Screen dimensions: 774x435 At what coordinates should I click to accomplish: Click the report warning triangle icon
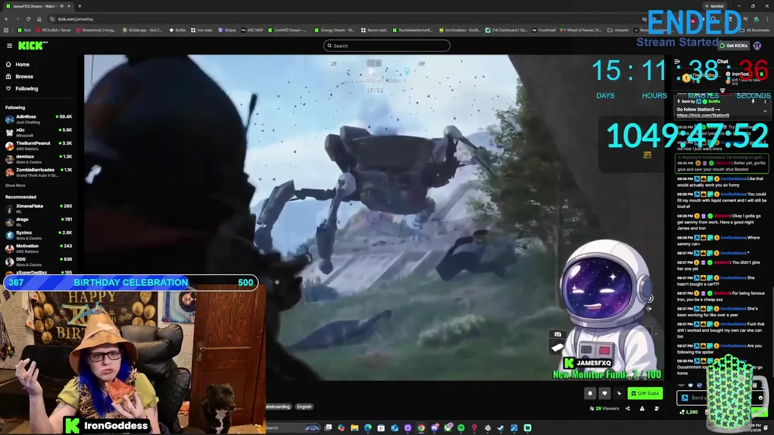(x=642, y=408)
